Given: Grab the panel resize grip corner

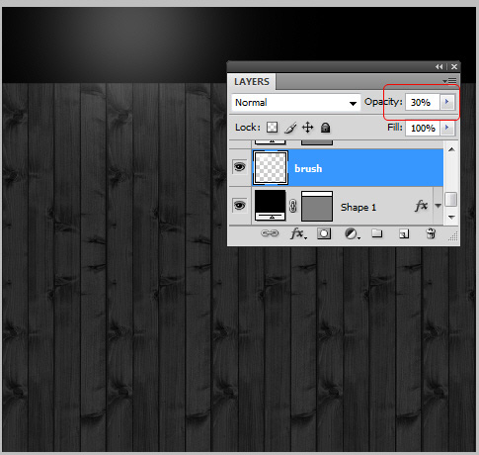Looking at the screenshot, I should pyautogui.click(x=453, y=236).
